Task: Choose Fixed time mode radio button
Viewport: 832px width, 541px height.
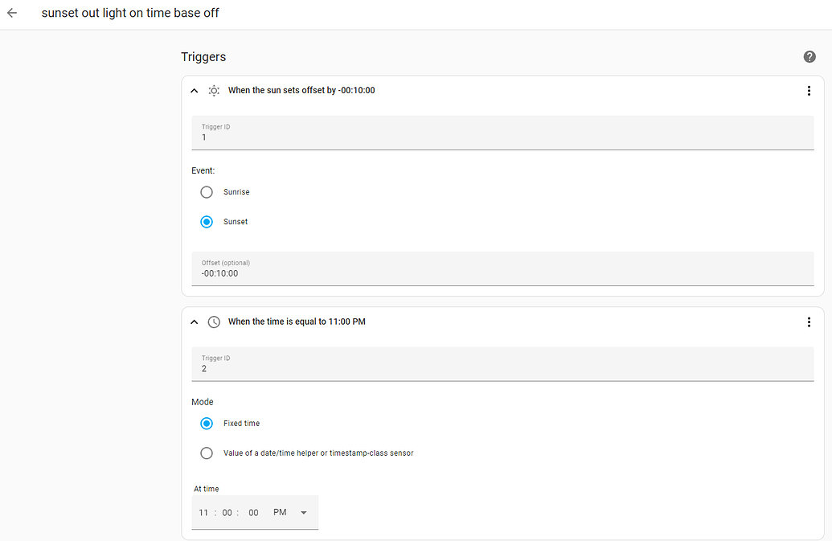Action: pos(207,424)
